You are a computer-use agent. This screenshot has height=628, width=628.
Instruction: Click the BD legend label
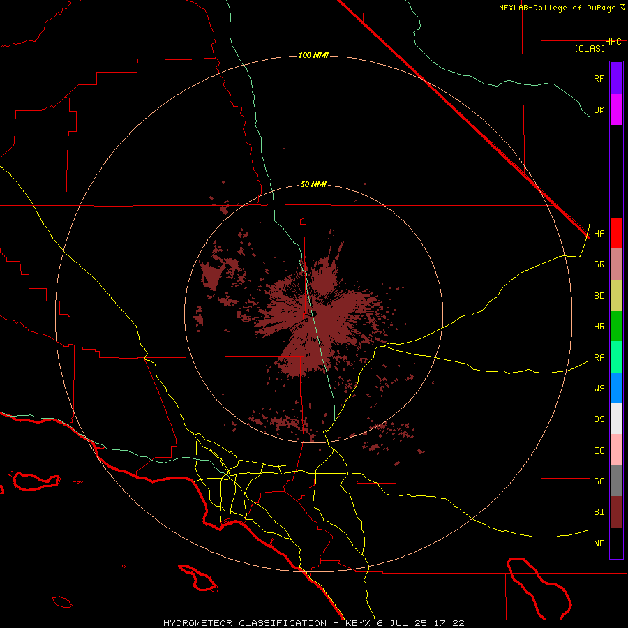[599, 296]
